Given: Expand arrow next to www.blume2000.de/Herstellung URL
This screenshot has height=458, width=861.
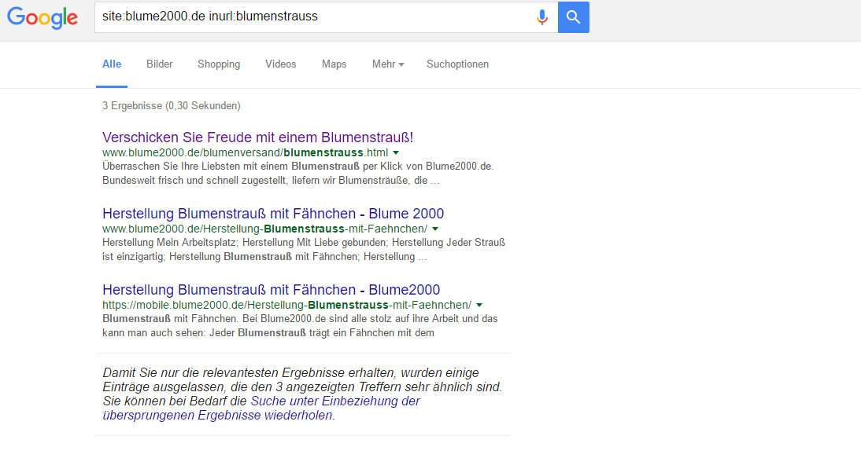Looking at the screenshot, I should pyautogui.click(x=435, y=229).
